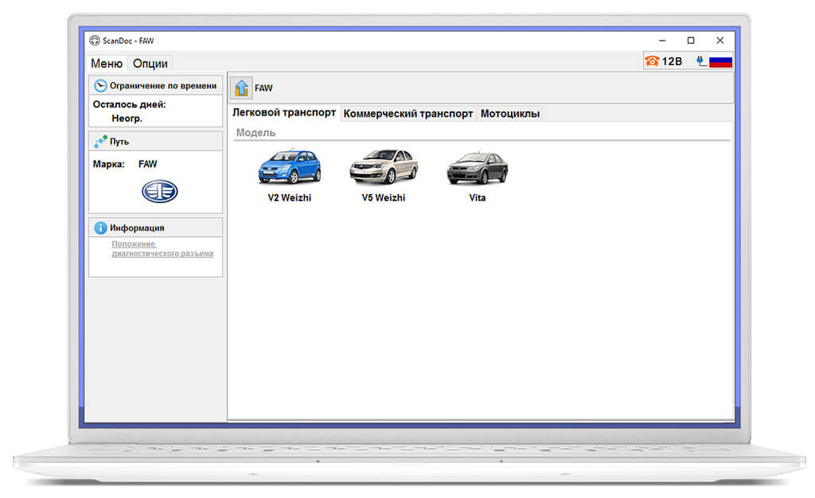
Task: Open the Опции menu
Action: point(150,64)
